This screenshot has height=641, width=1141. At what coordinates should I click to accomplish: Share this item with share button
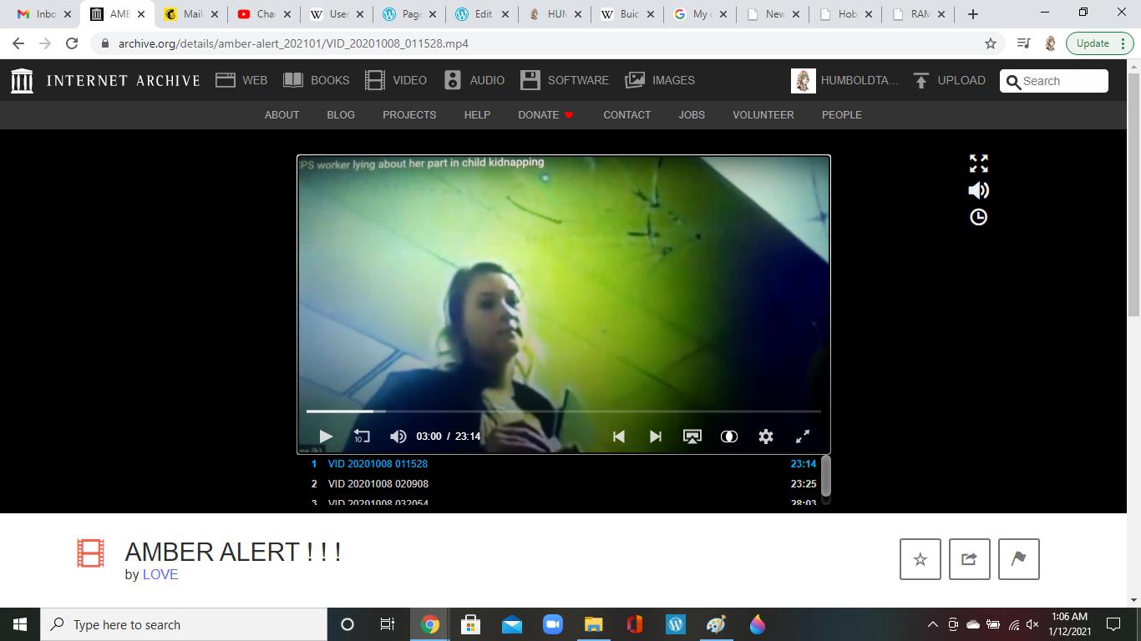tap(970, 559)
